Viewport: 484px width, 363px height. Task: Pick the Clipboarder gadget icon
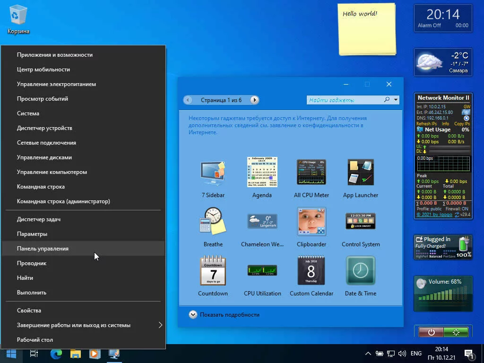(x=311, y=222)
